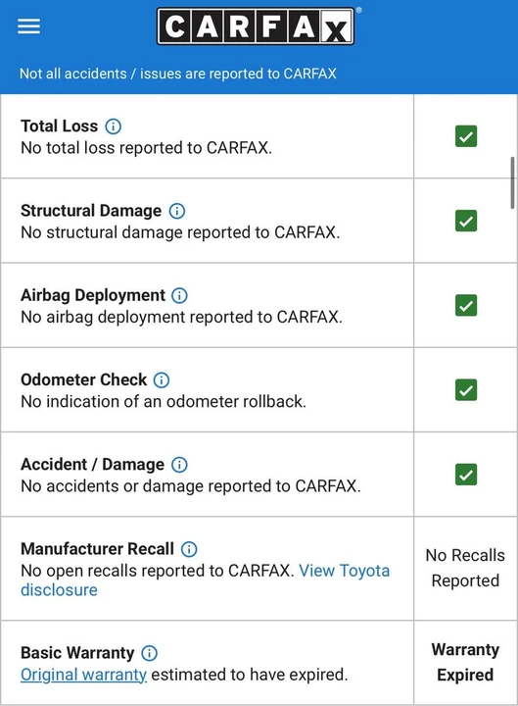The image size is (518, 706).
Task: Click the Warranty Expired status text
Action: pyautogui.click(x=465, y=662)
